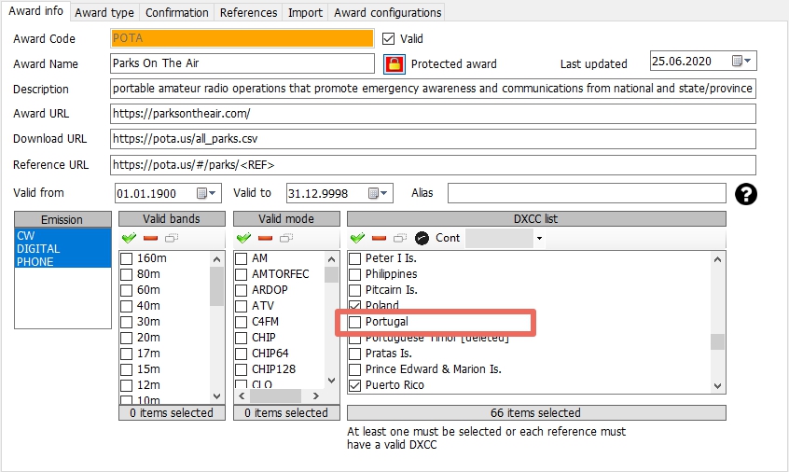Check the Peter I Is. DXCC checkbox
Screen dimensions: 789x472
point(354,258)
